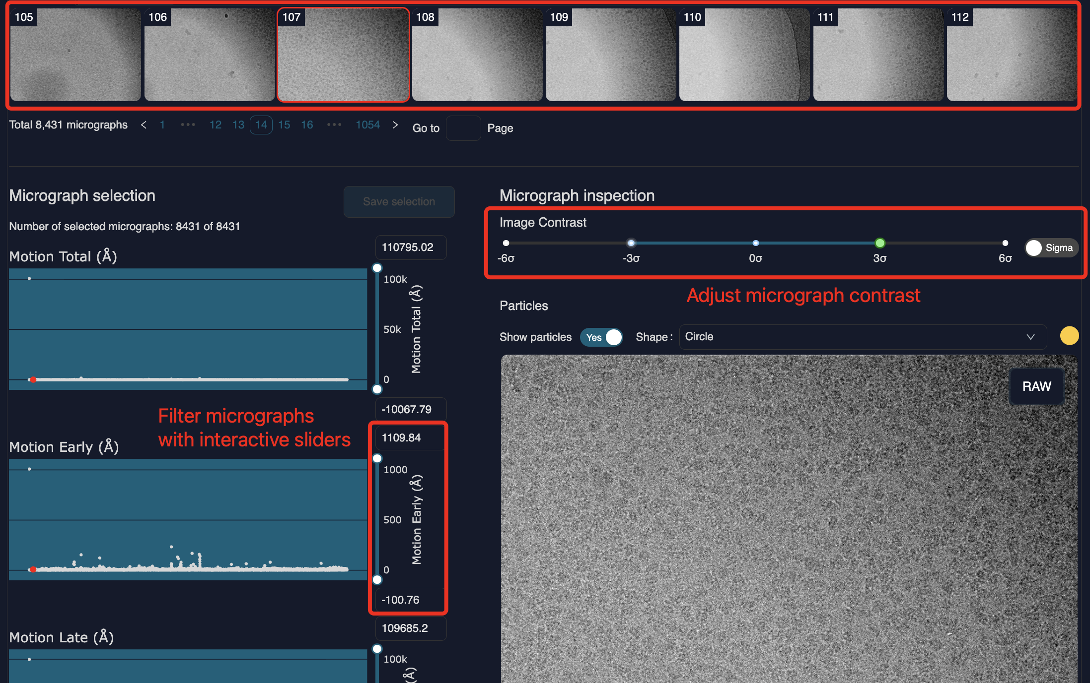1090x683 pixels.
Task: Click the -3σ contrast slider handle
Action: [x=631, y=243]
